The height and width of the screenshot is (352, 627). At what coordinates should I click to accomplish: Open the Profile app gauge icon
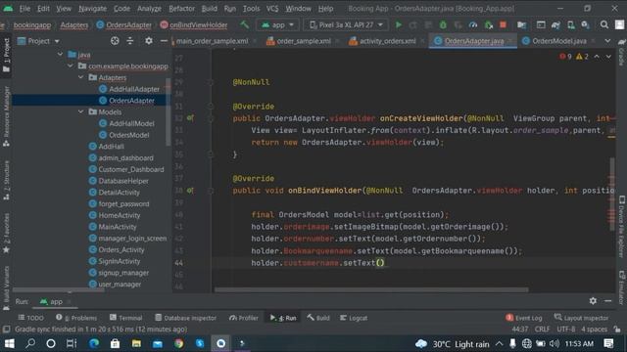click(473, 24)
